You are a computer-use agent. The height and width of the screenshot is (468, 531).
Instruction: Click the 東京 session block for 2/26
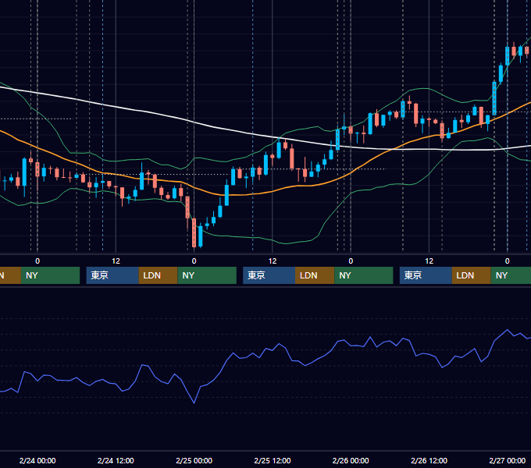click(x=426, y=275)
